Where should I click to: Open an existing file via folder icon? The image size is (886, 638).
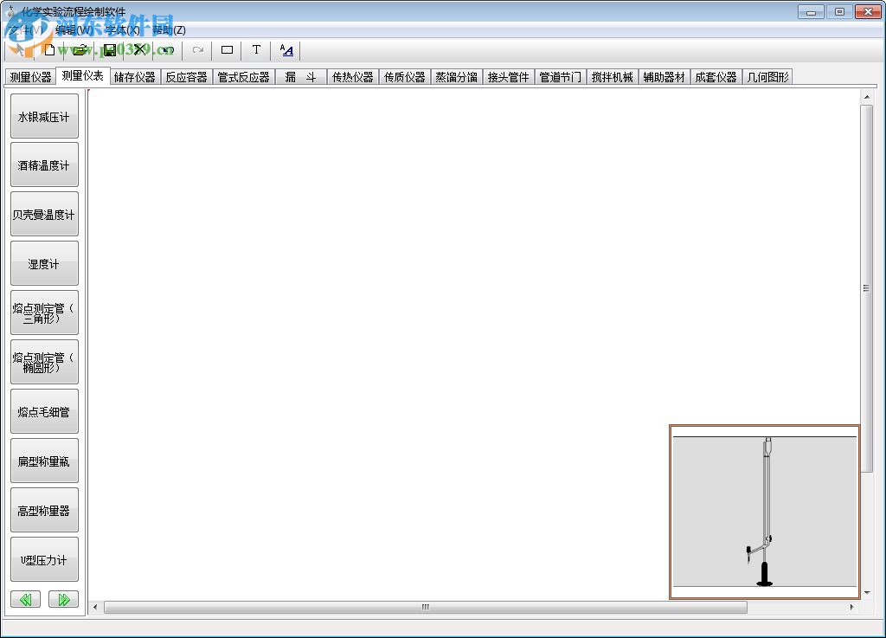80,50
